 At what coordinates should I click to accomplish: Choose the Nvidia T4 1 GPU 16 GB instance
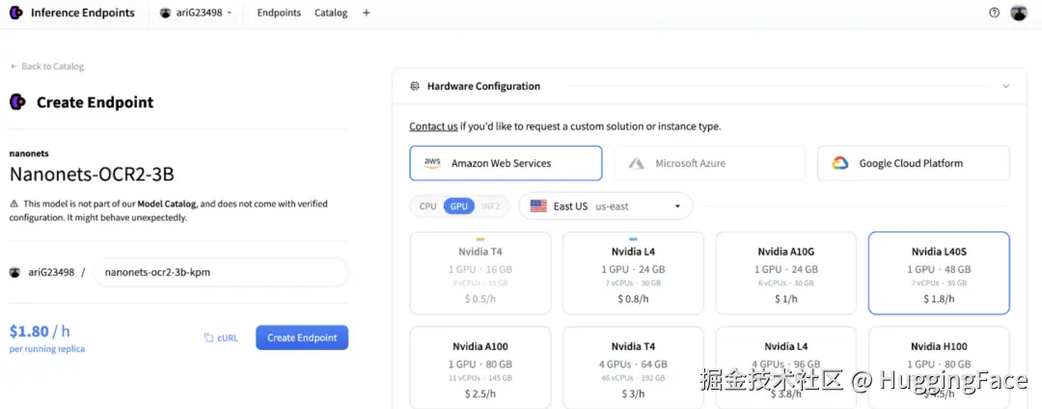[480, 273]
